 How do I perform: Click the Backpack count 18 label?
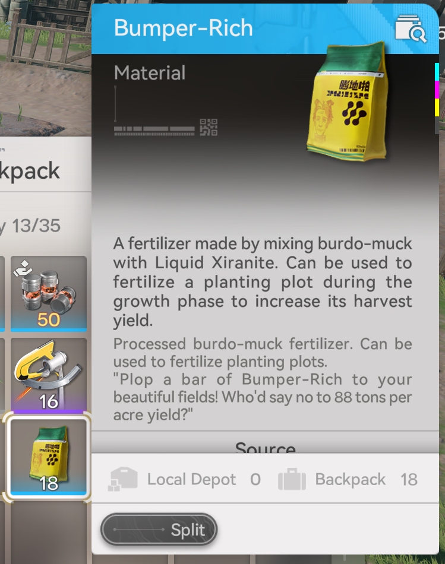click(409, 480)
